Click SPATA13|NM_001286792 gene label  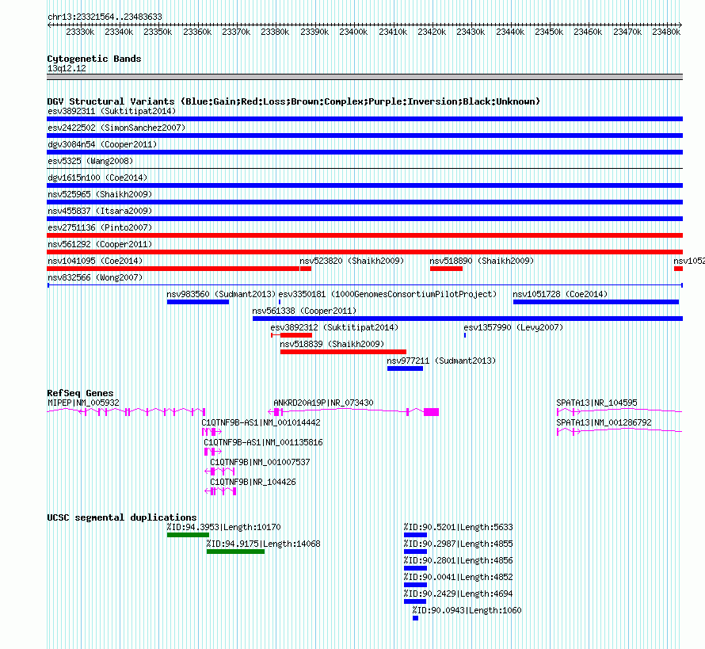pyautogui.click(x=604, y=423)
